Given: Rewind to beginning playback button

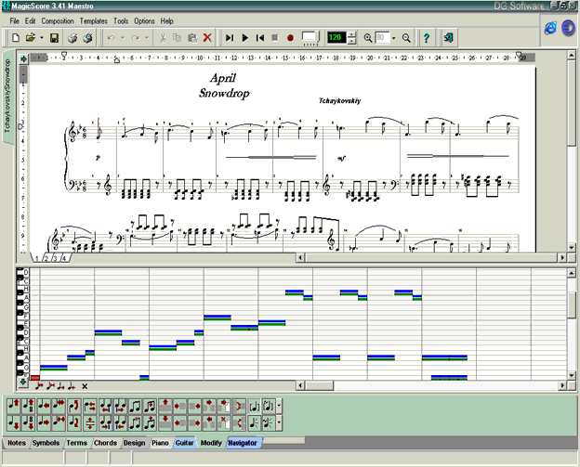Looking at the screenshot, I should 260,38.
